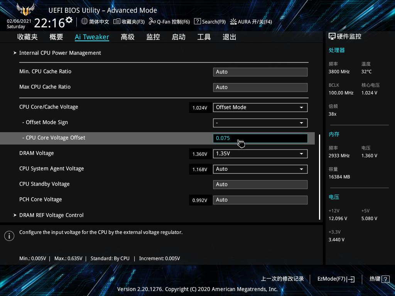395x296 pixels.
Task: Open Search(F9) from the top bar
Action: click(x=210, y=22)
